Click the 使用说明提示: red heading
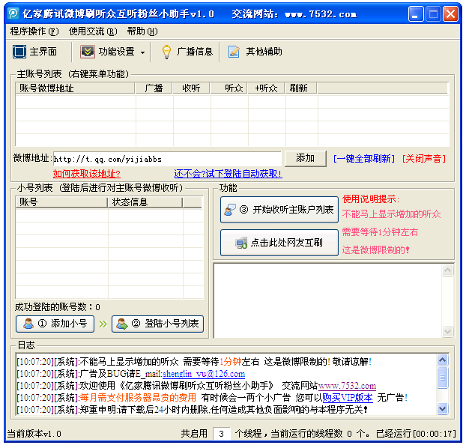 [x=371, y=199]
